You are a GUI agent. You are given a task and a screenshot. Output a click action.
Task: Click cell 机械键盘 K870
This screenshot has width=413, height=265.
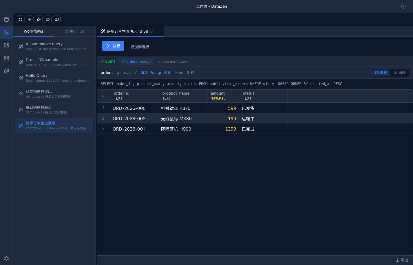point(182,108)
